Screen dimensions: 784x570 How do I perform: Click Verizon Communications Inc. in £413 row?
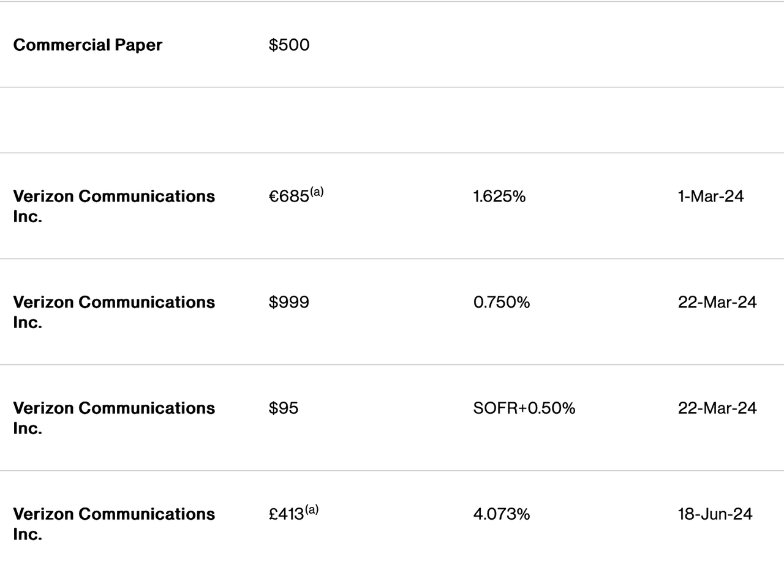pyautogui.click(x=114, y=524)
